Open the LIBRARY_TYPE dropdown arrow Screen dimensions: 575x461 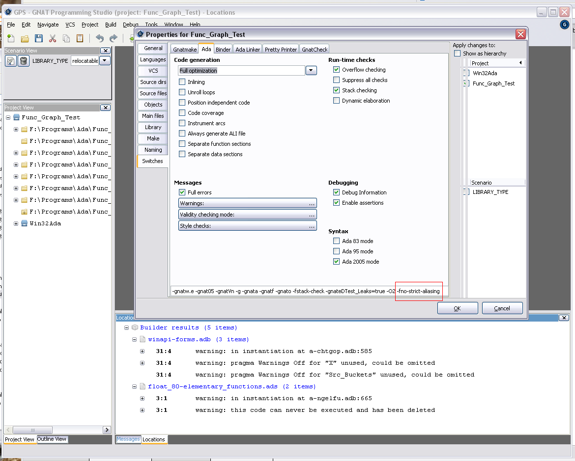(105, 61)
